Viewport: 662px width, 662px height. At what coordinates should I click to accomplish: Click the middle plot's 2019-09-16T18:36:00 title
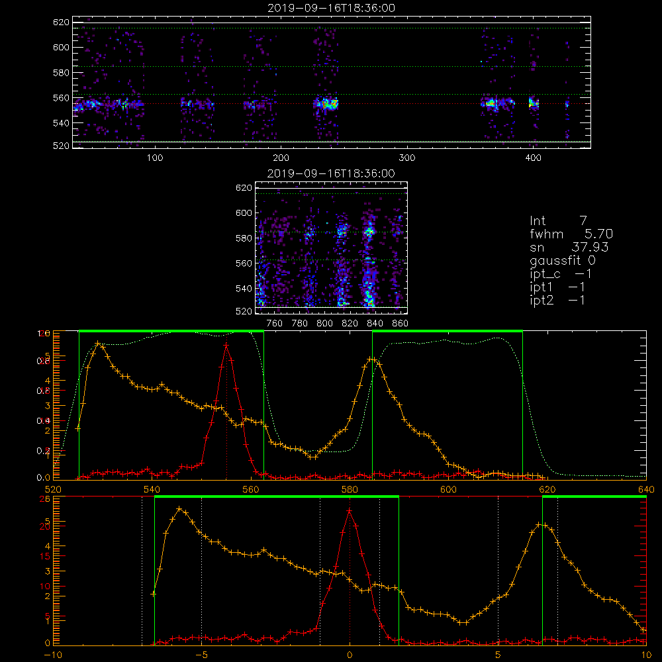tap(331, 173)
